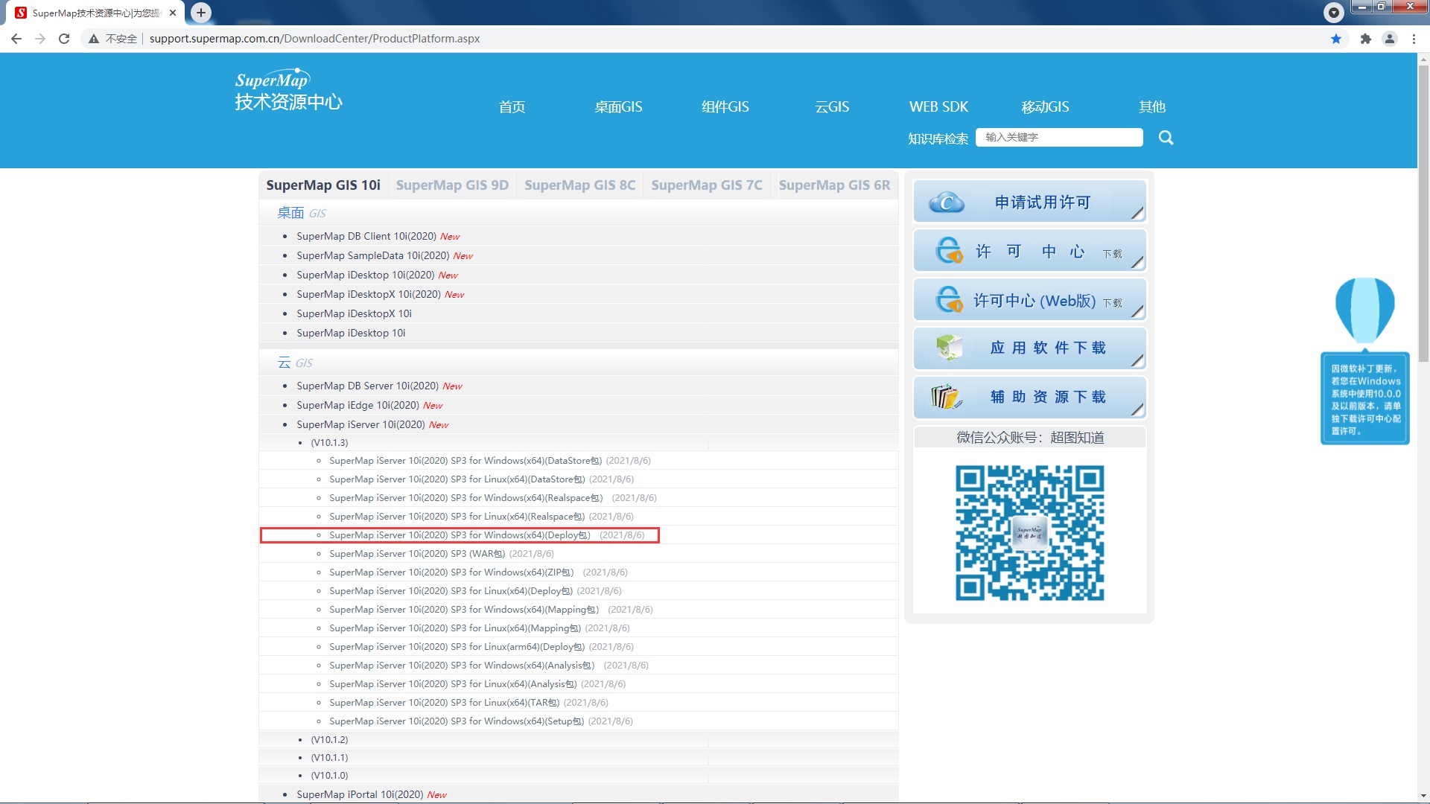Switch to SuperMap GIS 6R tab
1430x804 pixels.
point(834,185)
